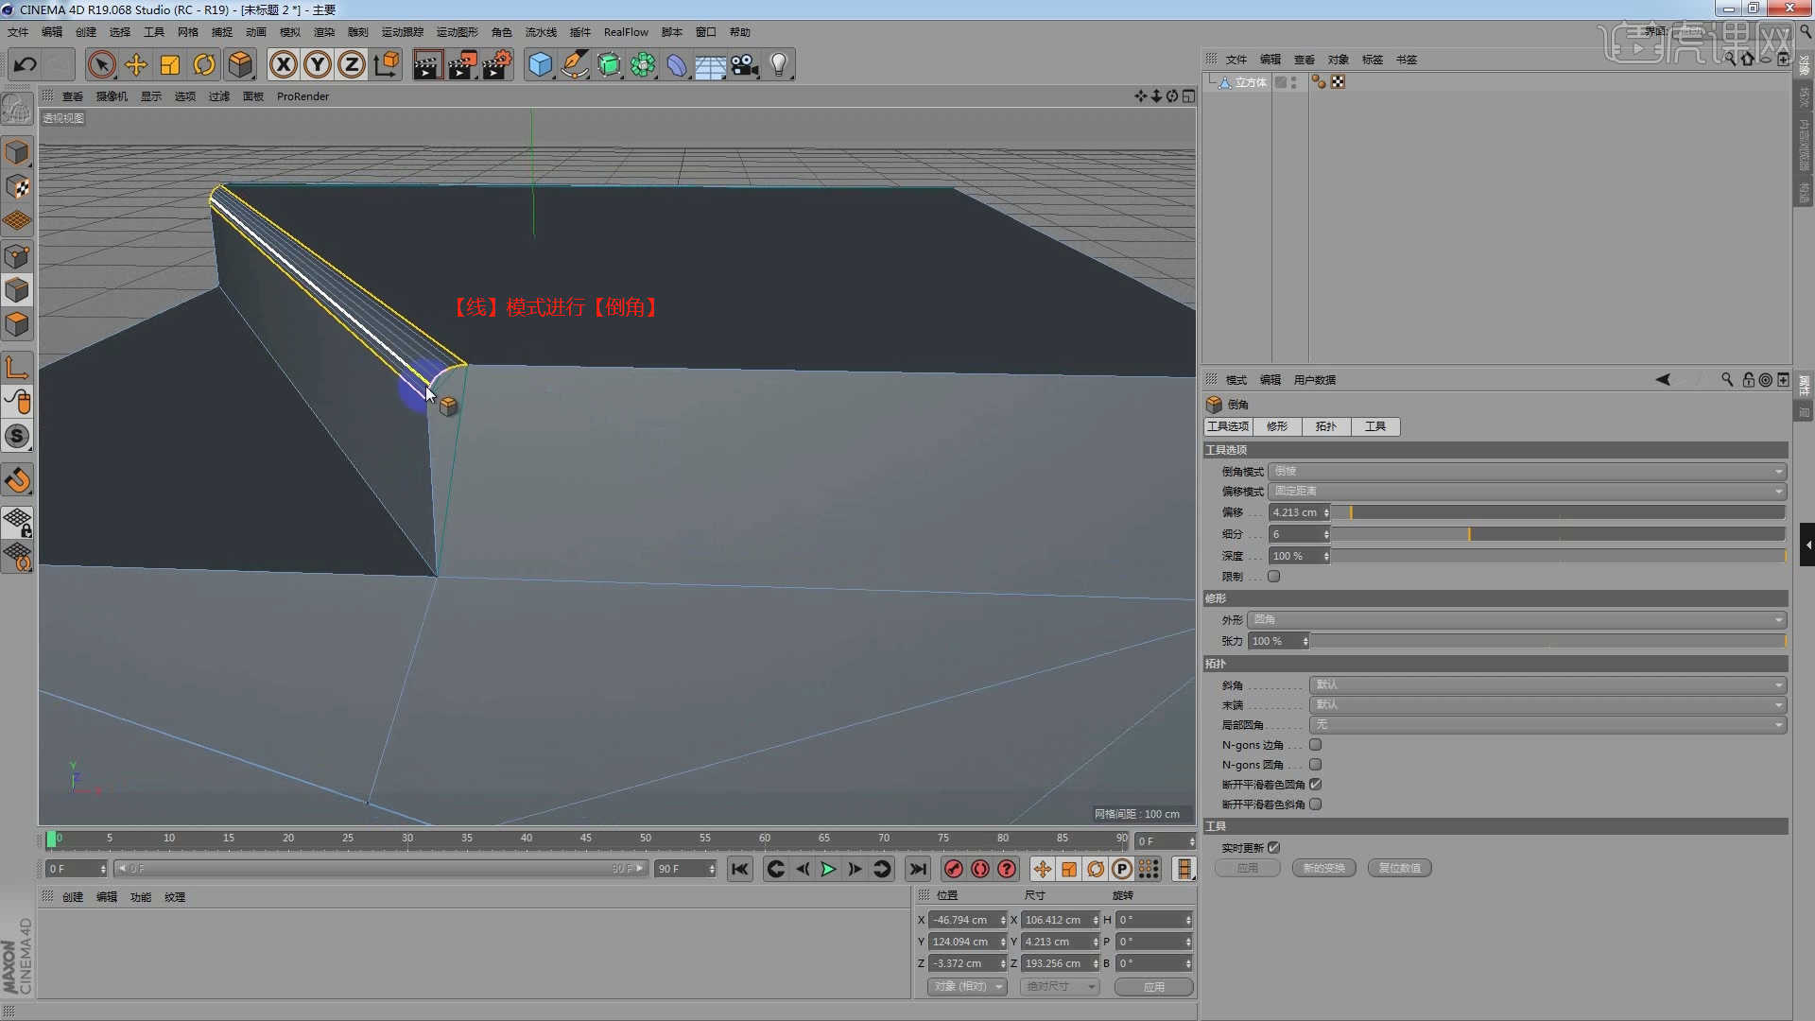
Task: Add a light object
Action: 778,64
